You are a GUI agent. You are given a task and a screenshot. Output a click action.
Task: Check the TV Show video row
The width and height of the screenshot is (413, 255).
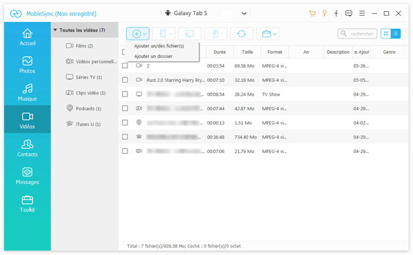(x=125, y=94)
